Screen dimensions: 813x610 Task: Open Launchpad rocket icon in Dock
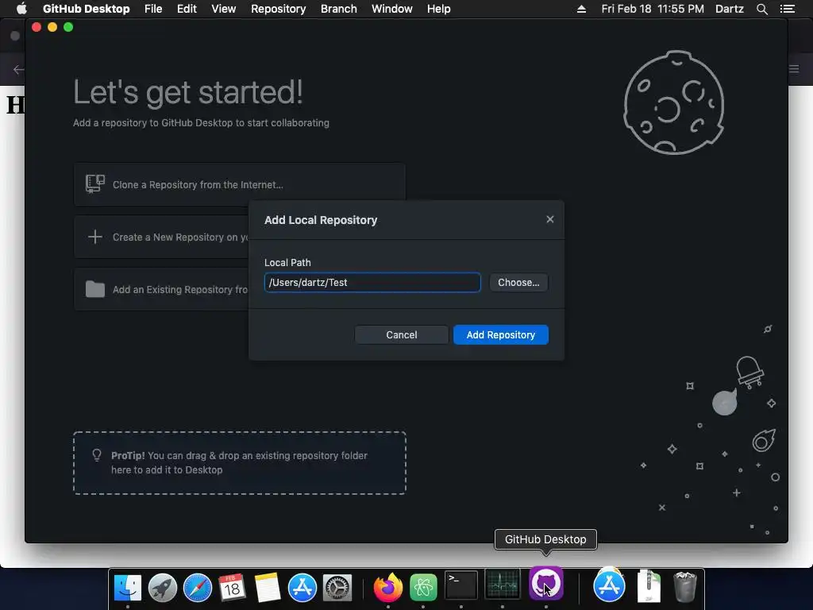(x=162, y=588)
